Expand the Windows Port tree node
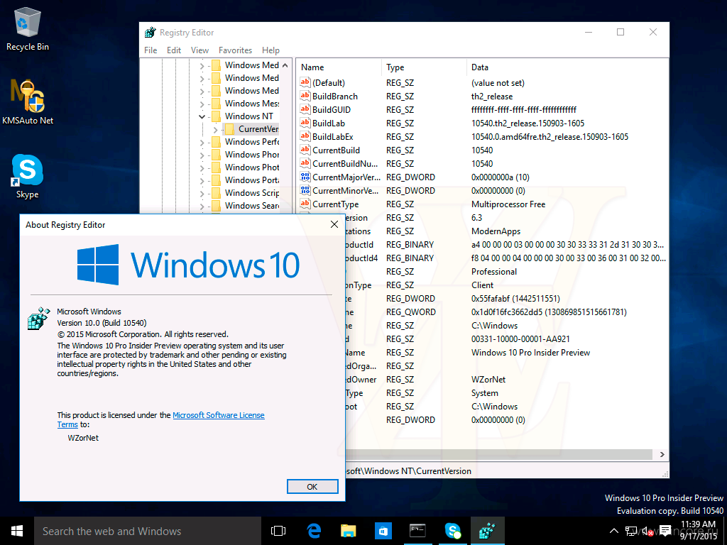This screenshot has height=545, width=727. (x=202, y=181)
